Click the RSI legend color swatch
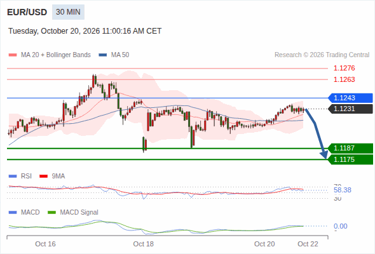 pyautogui.click(x=13, y=177)
